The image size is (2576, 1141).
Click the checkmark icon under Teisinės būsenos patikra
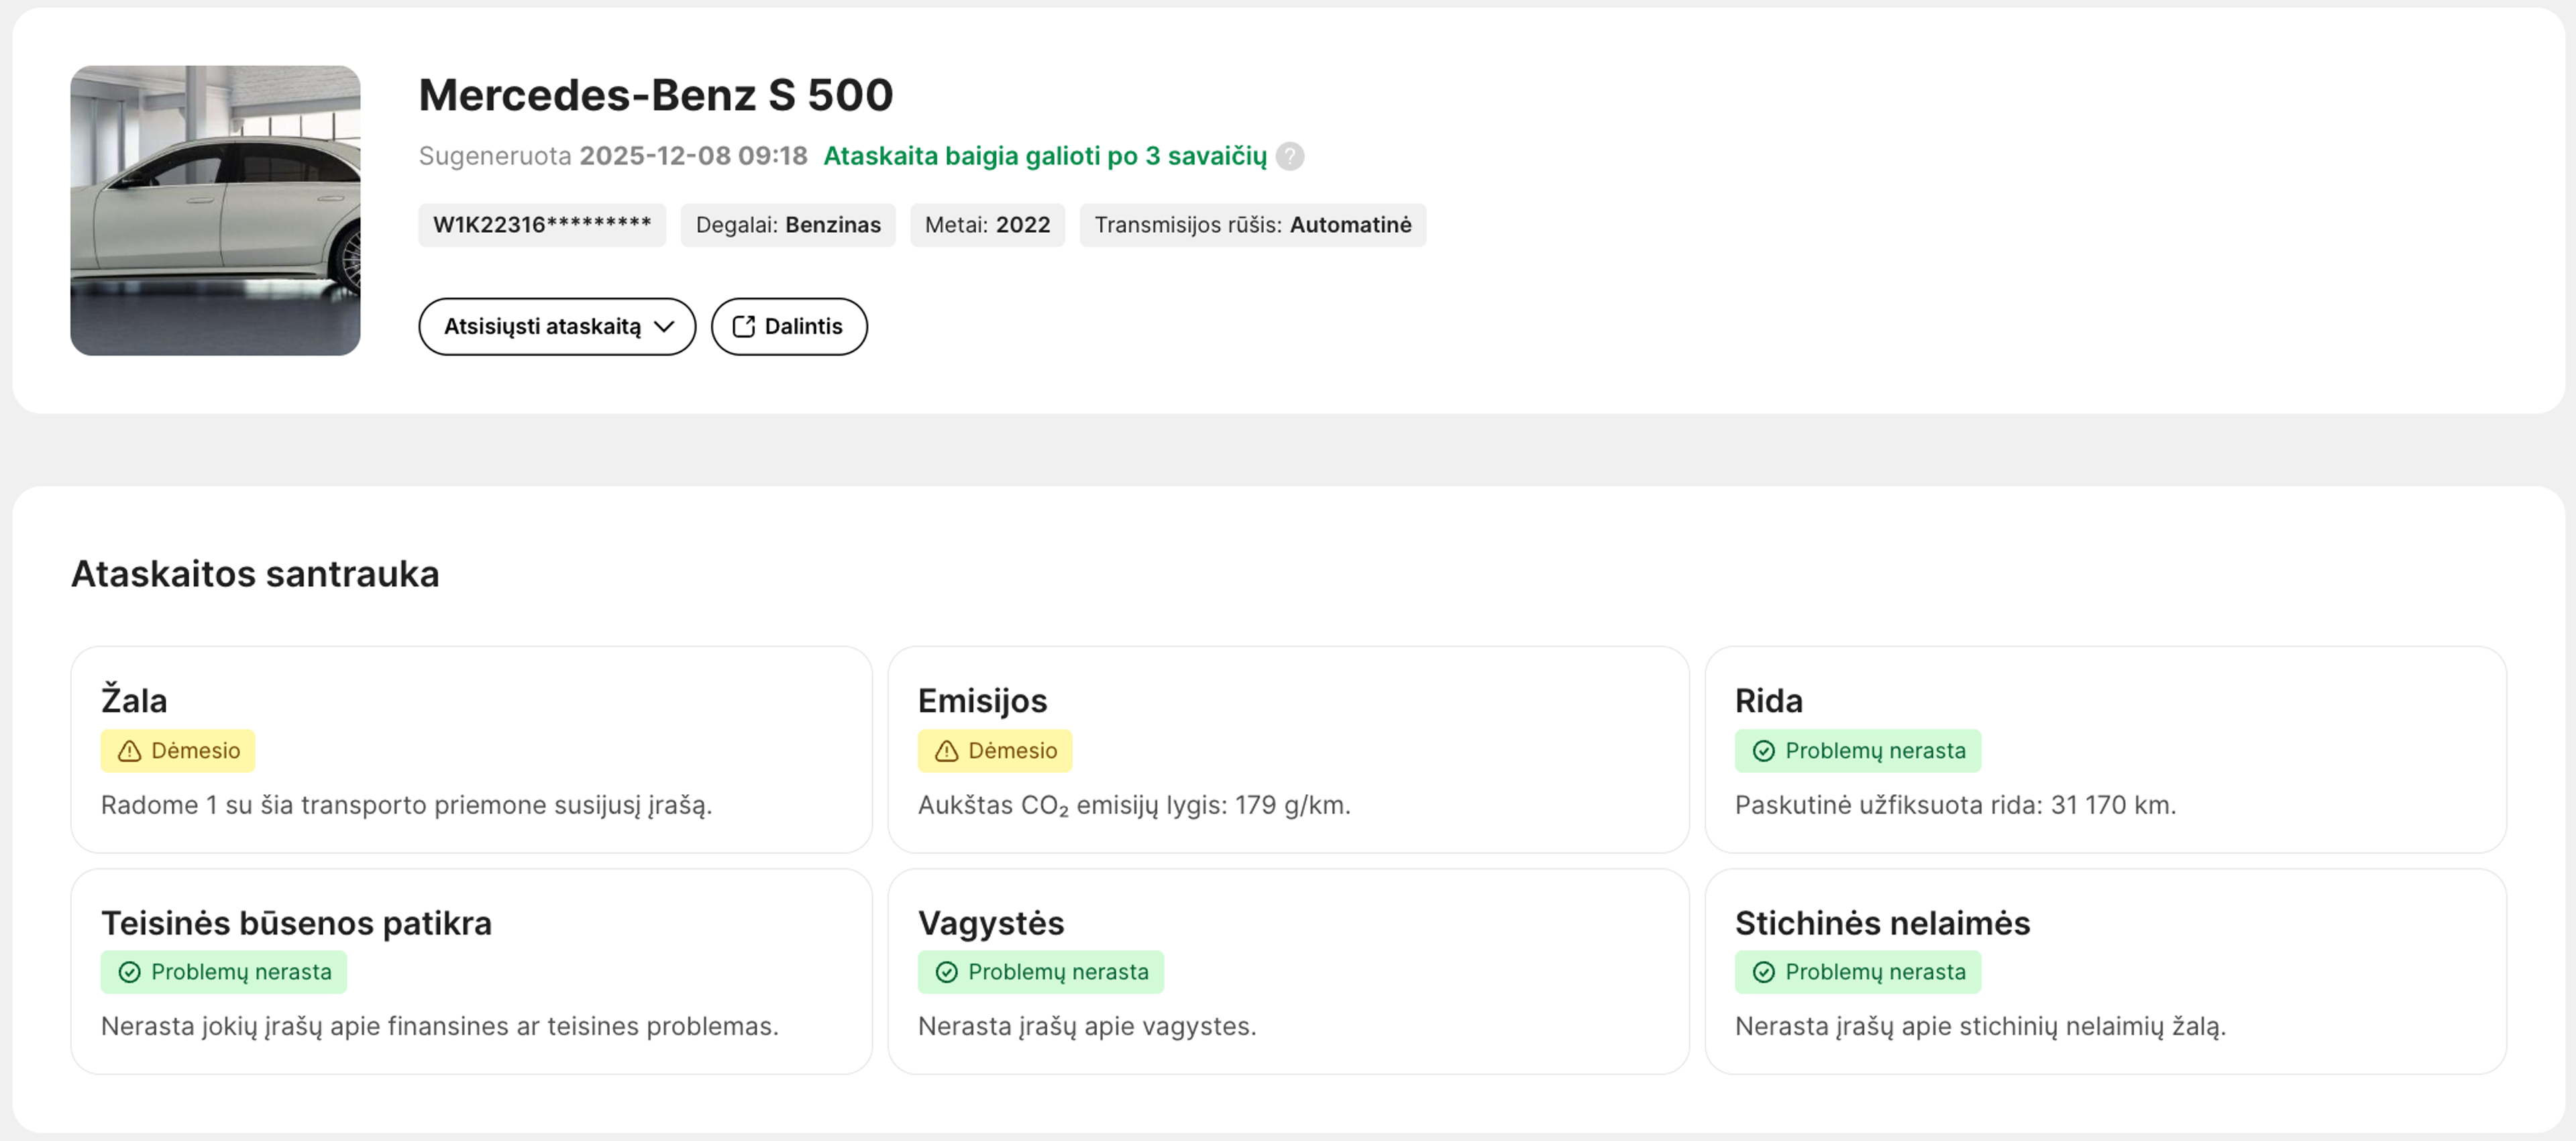129,971
